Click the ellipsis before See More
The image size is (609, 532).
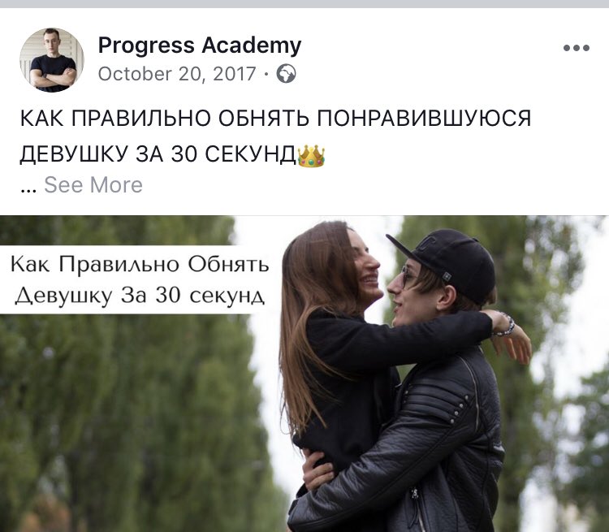28,189
